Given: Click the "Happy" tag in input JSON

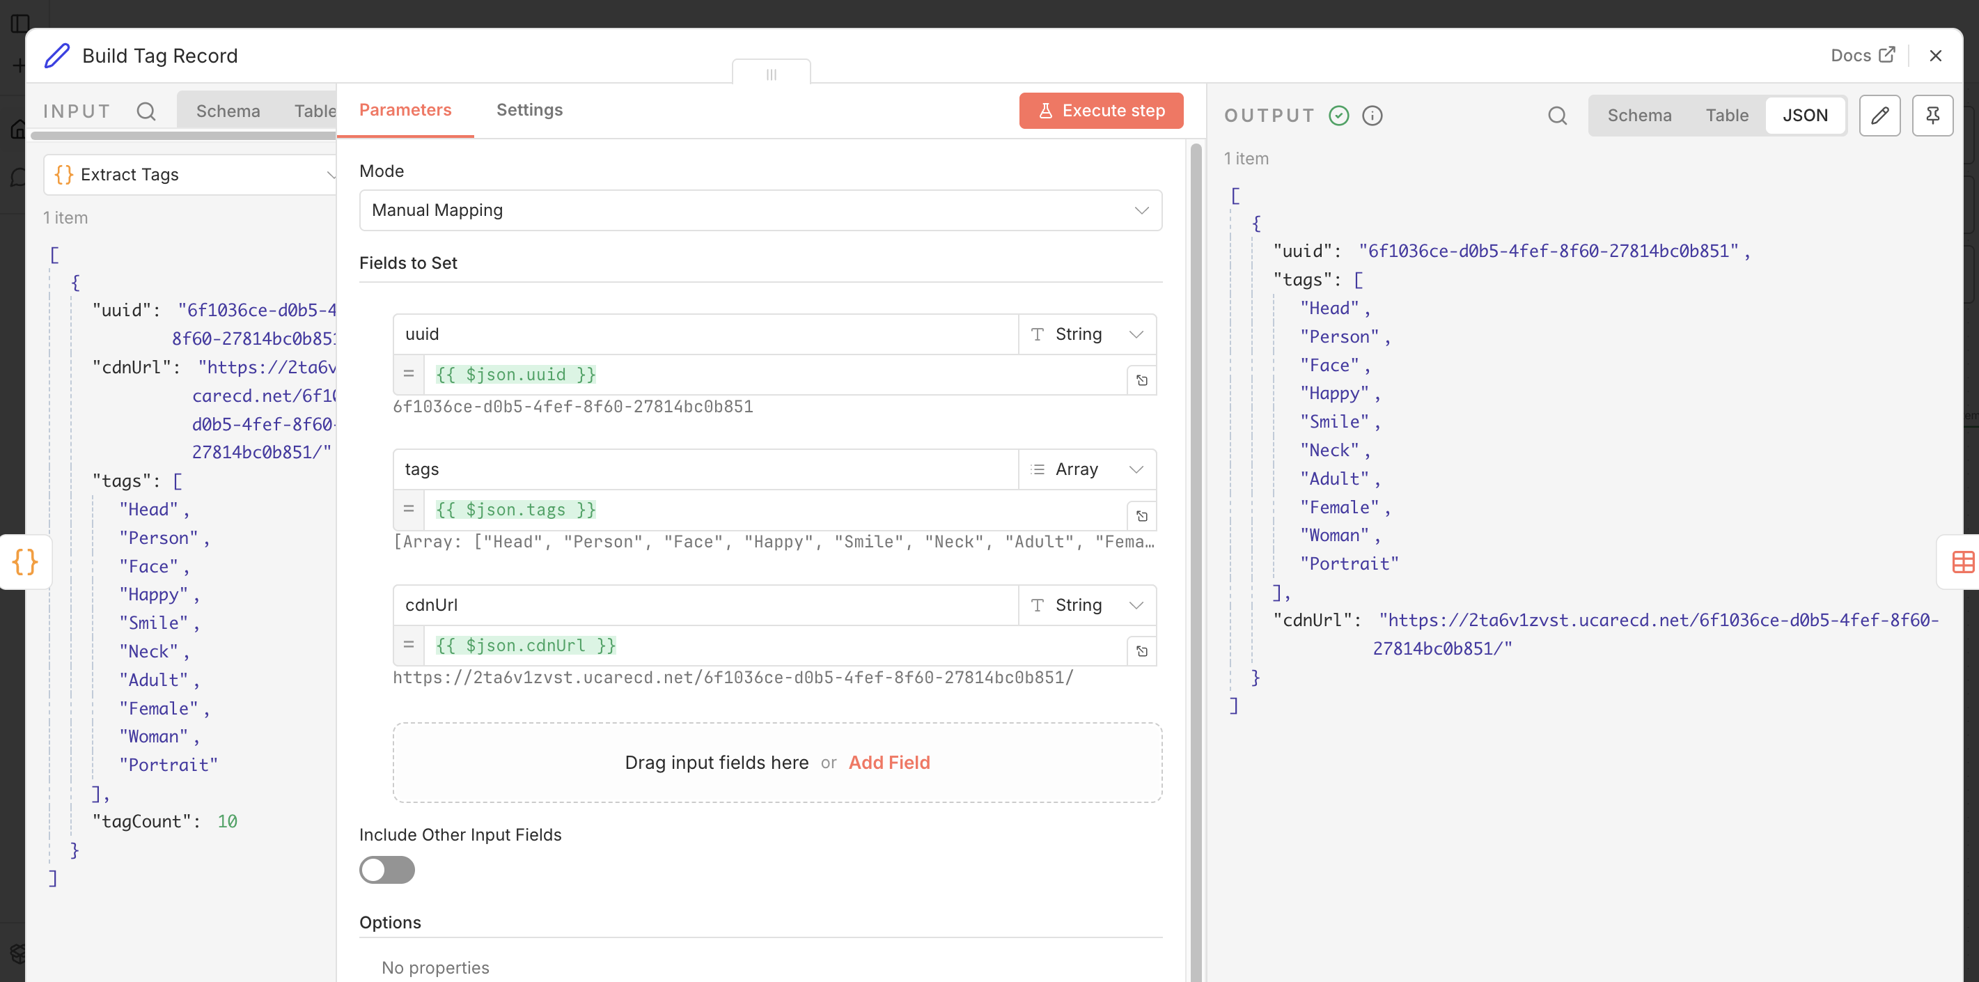Looking at the screenshot, I should (x=153, y=595).
